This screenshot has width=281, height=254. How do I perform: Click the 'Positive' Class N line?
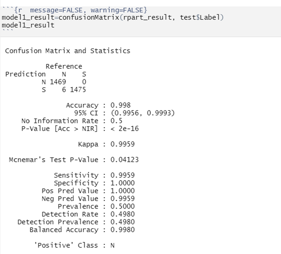pyautogui.click(x=74, y=245)
